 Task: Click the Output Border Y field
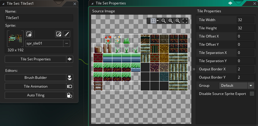246,77
